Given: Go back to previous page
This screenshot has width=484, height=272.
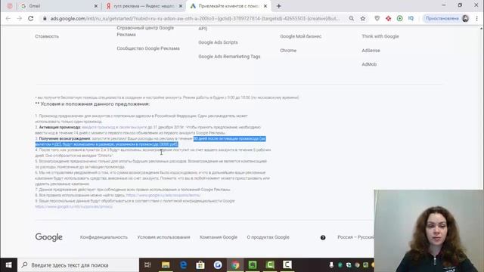Looking at the screenshot, I should [x=8, y=18].
